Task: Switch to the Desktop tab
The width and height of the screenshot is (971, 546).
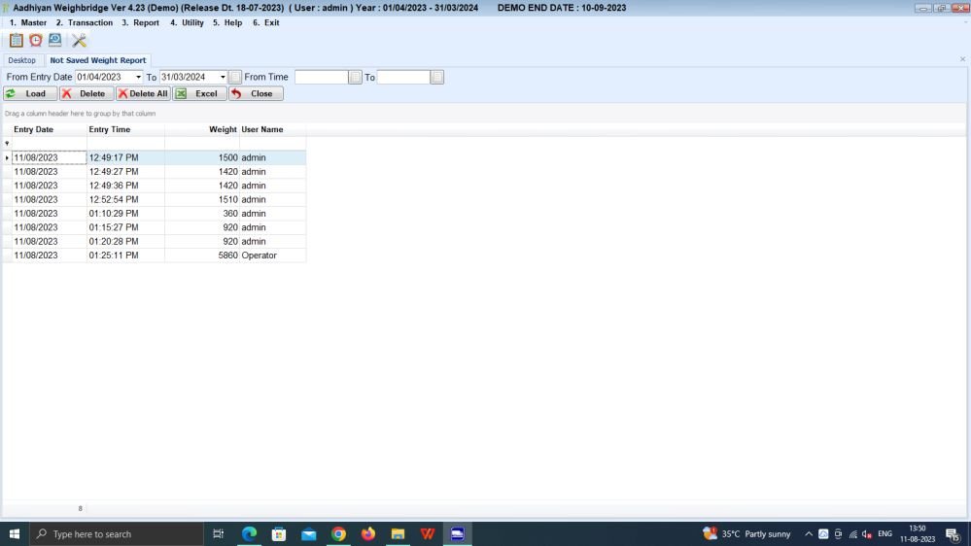Action: [22, 60]
